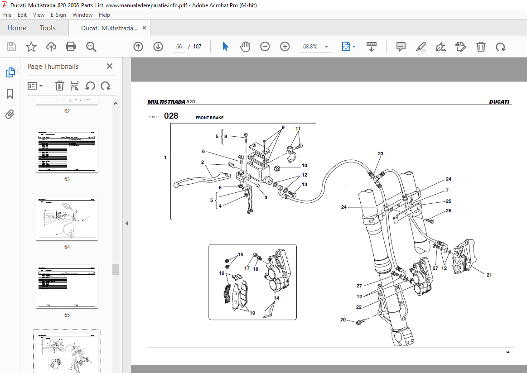Rotate the page counterclockwise in thumbnails panel

click(91, 86)
